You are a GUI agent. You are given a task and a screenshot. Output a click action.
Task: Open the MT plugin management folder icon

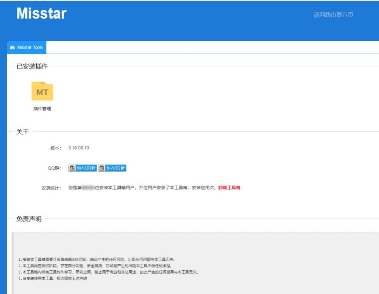point(42,92)
